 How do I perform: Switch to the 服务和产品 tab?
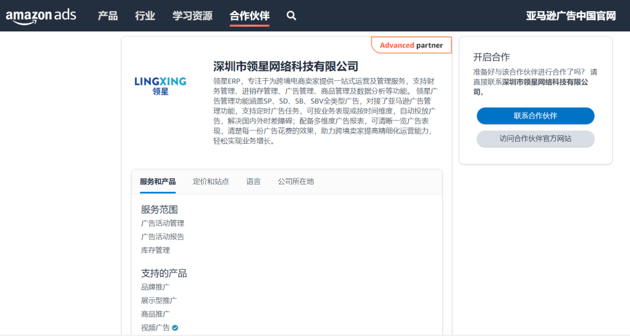click(157, 182)
